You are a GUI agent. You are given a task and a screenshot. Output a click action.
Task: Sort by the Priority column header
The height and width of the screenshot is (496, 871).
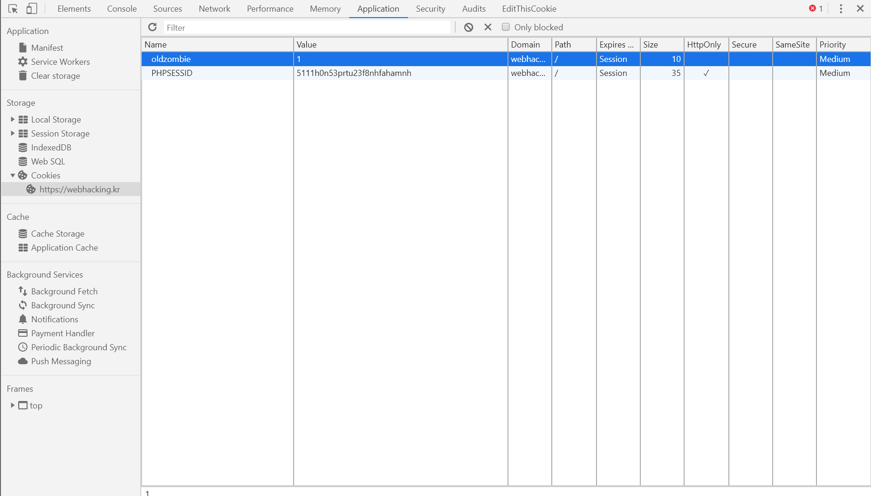click(x=843, y=45)
